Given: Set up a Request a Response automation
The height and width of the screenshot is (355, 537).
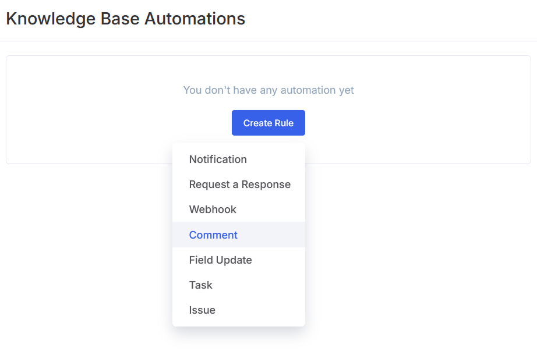Looking at the screenshot, I should point(239,184).
